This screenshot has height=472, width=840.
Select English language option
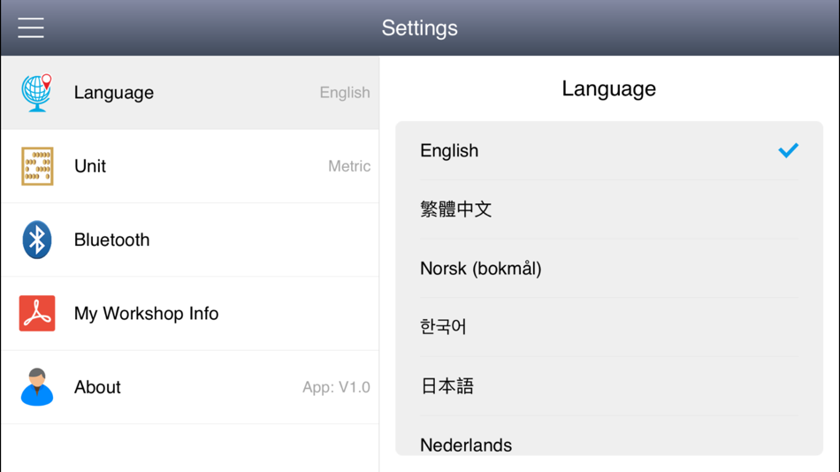pos(609,150)
